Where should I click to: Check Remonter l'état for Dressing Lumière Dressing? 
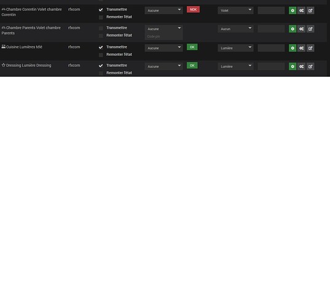click(101, 73)
